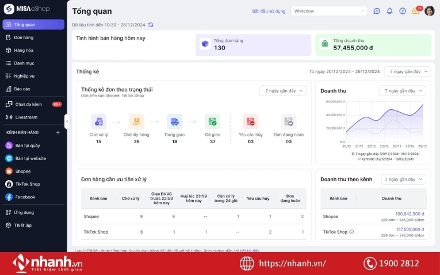Click Shopee Chờ xử lý count 9
This screenshot has height=275, width=440.
click(141, 216)
